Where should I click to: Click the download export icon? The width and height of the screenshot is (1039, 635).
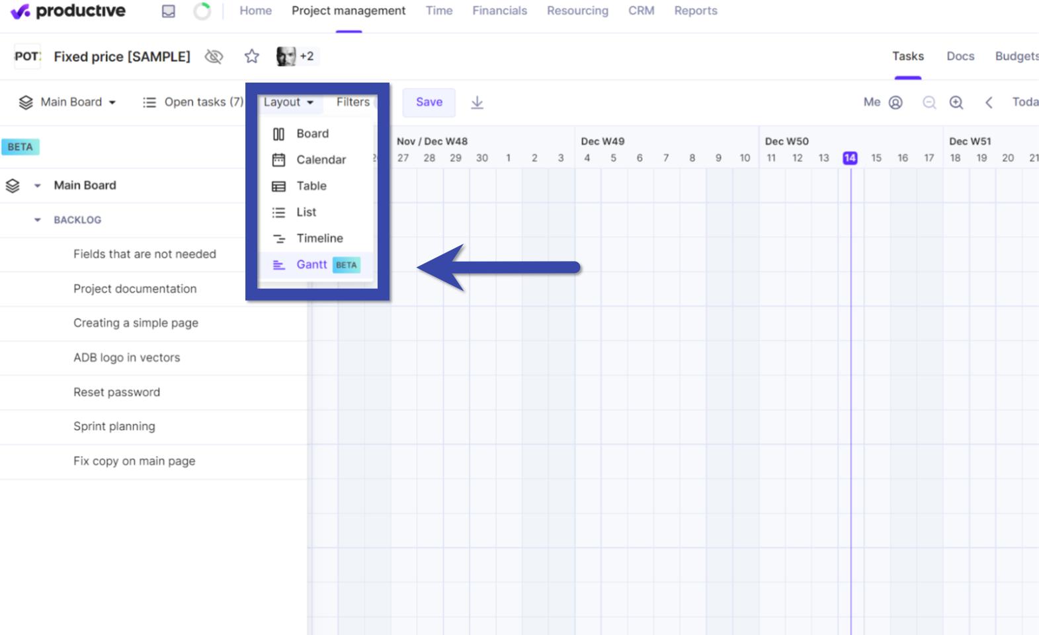(477, 102)
